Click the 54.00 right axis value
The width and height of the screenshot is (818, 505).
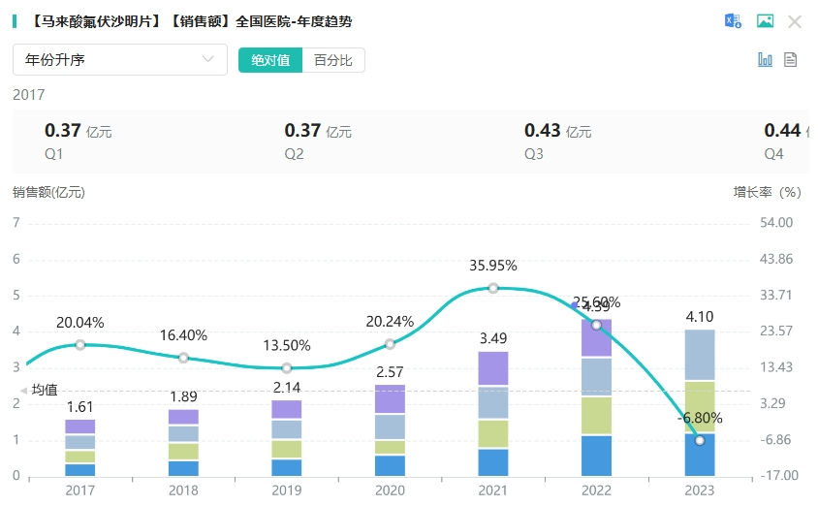pyautogui.click(x=776, y=223)
